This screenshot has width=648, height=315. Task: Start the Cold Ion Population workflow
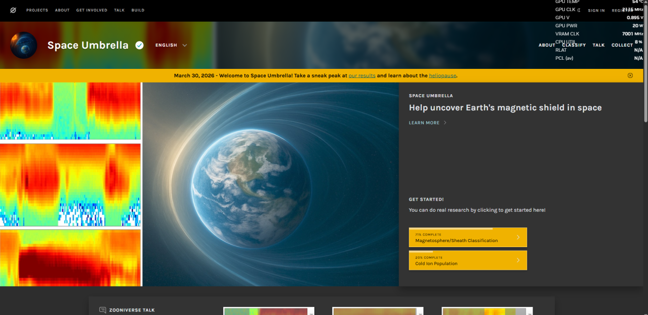coord(468,260)
